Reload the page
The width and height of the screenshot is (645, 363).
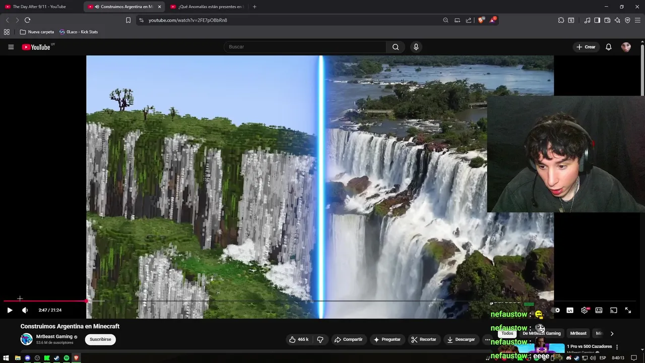(27, 20)
